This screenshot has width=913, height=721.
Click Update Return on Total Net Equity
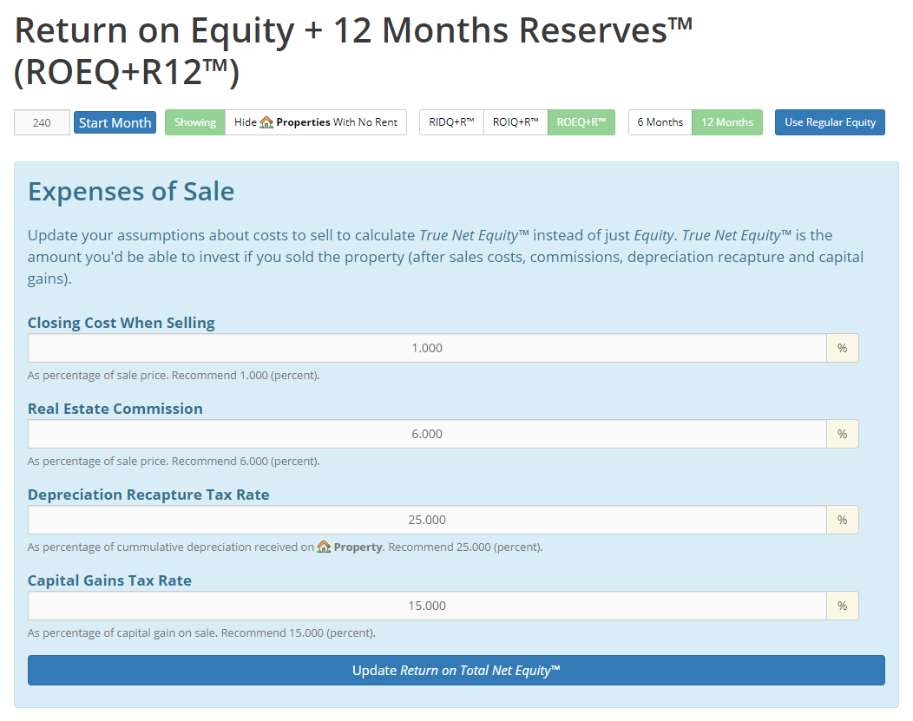tap(456, 670)
